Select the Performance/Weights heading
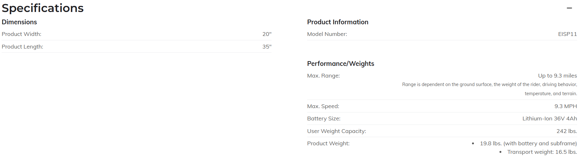 pyautogui.click(x=340, y=64)
